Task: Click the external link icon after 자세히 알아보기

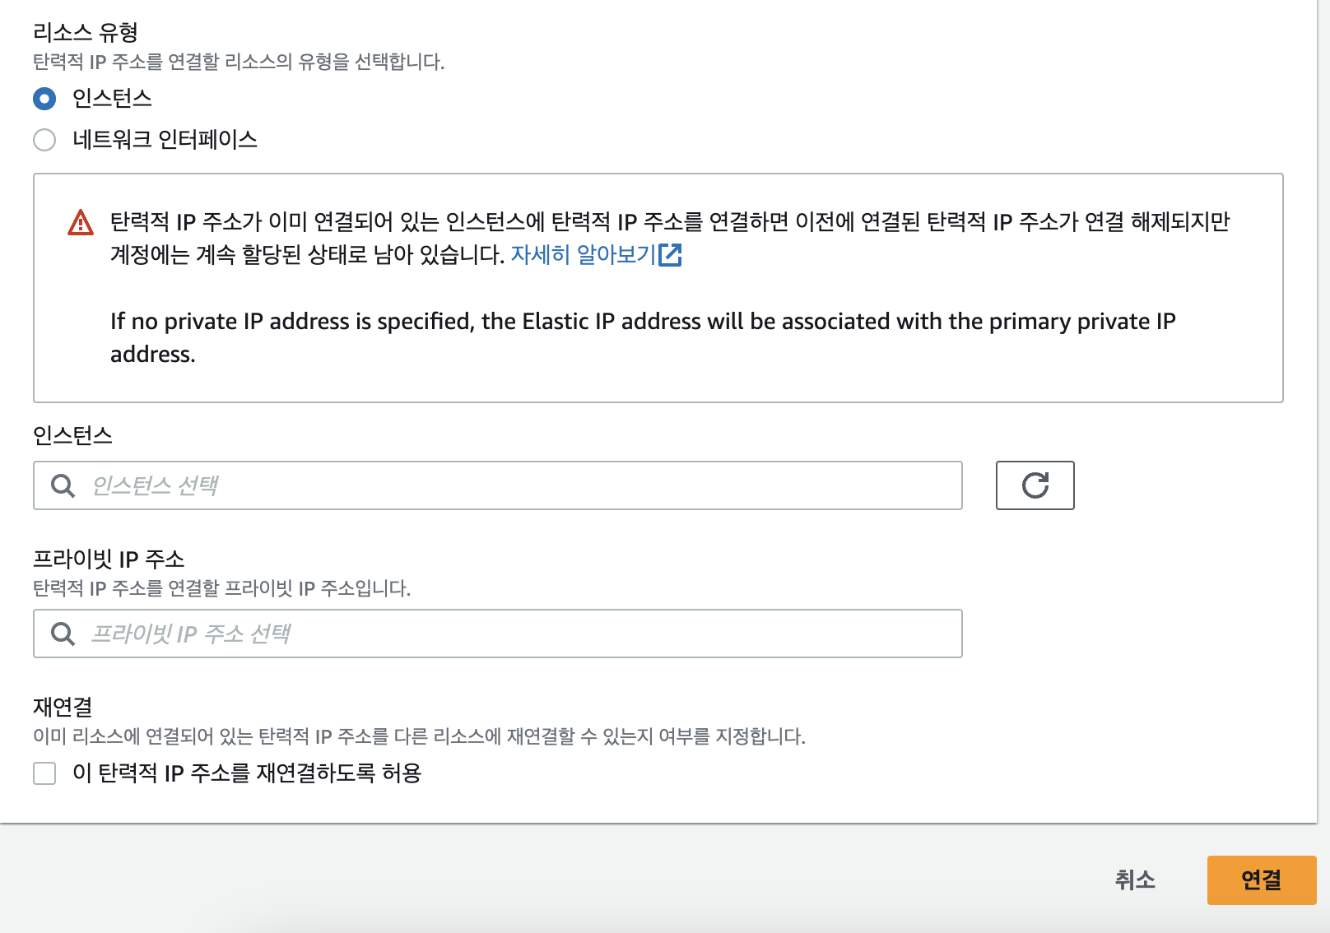Action: pyautogui.click(x=671, y=255)
